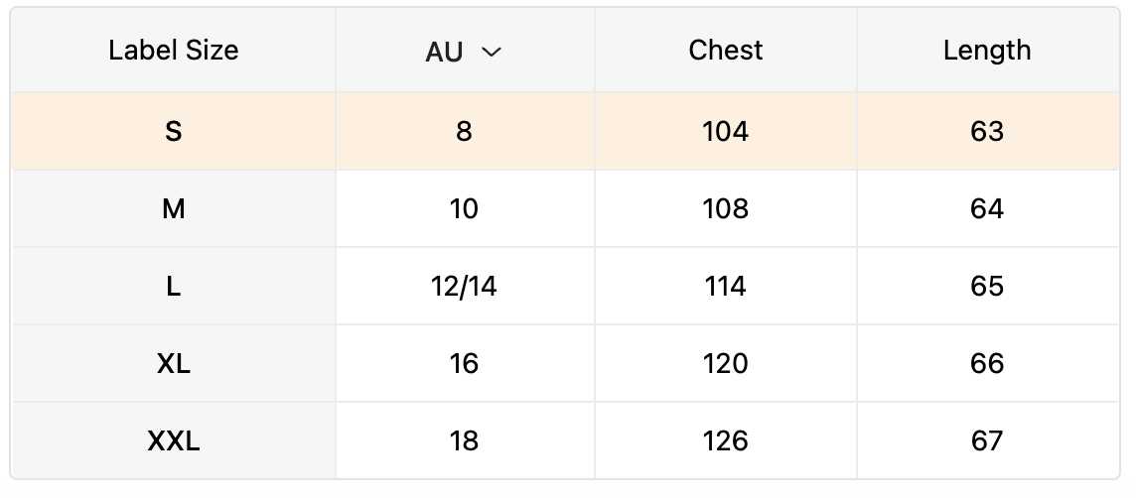The image size is (1136, 498).
Task: Select the Label Size column header
Action: [x=173, y=50]
